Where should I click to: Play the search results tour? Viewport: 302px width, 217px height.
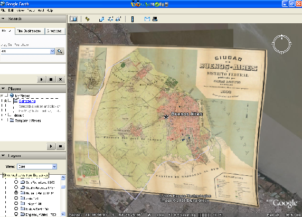click(41, 79)
